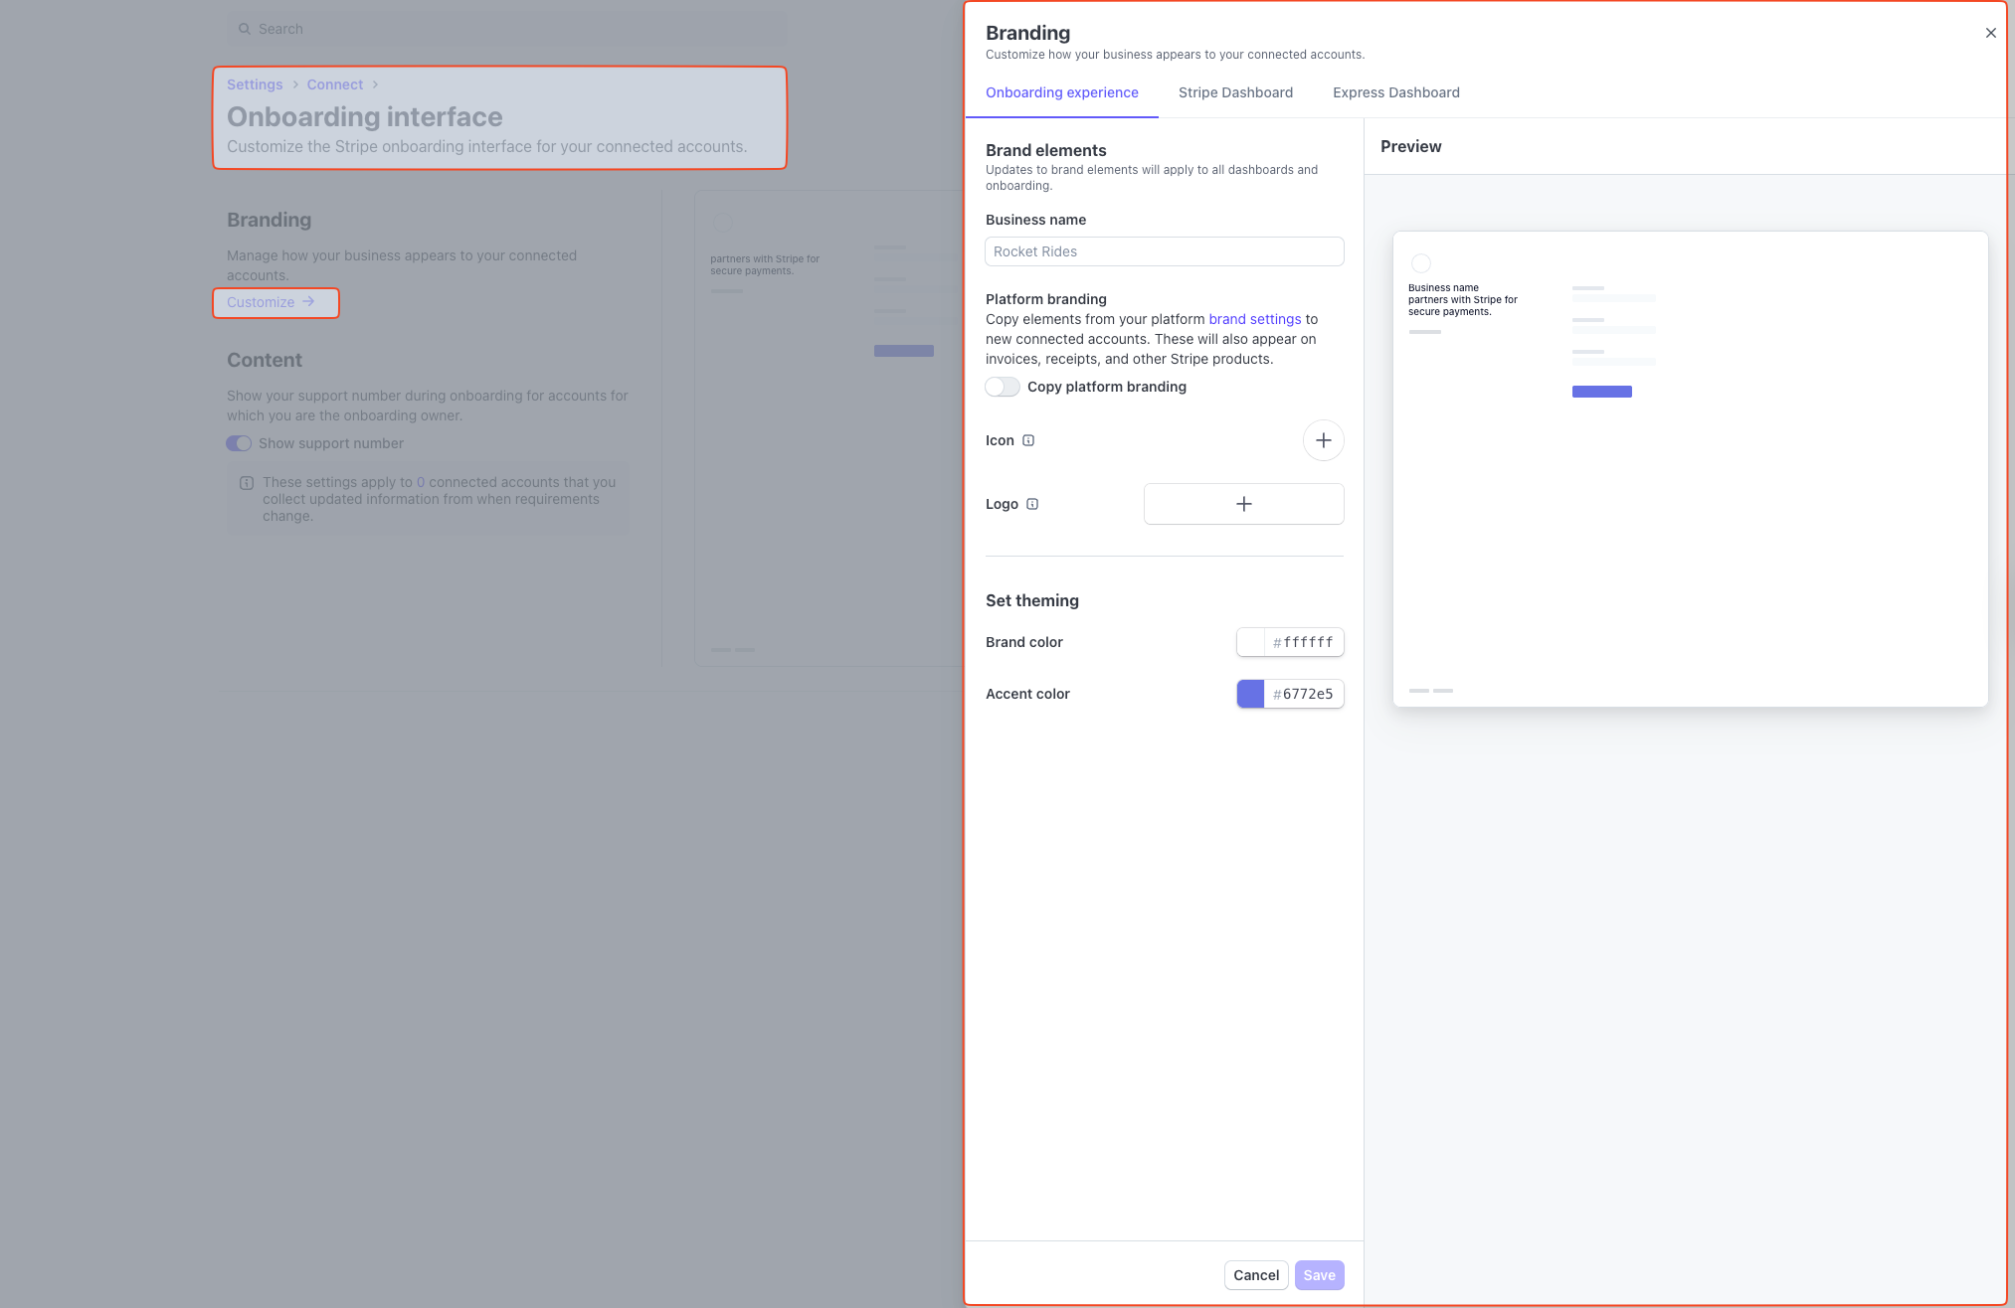Click the info icon next to Logo label
The image size is (2015, 1308).
coord(1032,504)
